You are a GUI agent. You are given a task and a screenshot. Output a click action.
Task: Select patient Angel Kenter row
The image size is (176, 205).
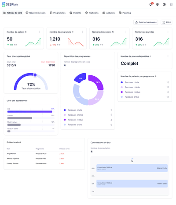(x=44, y=154)
